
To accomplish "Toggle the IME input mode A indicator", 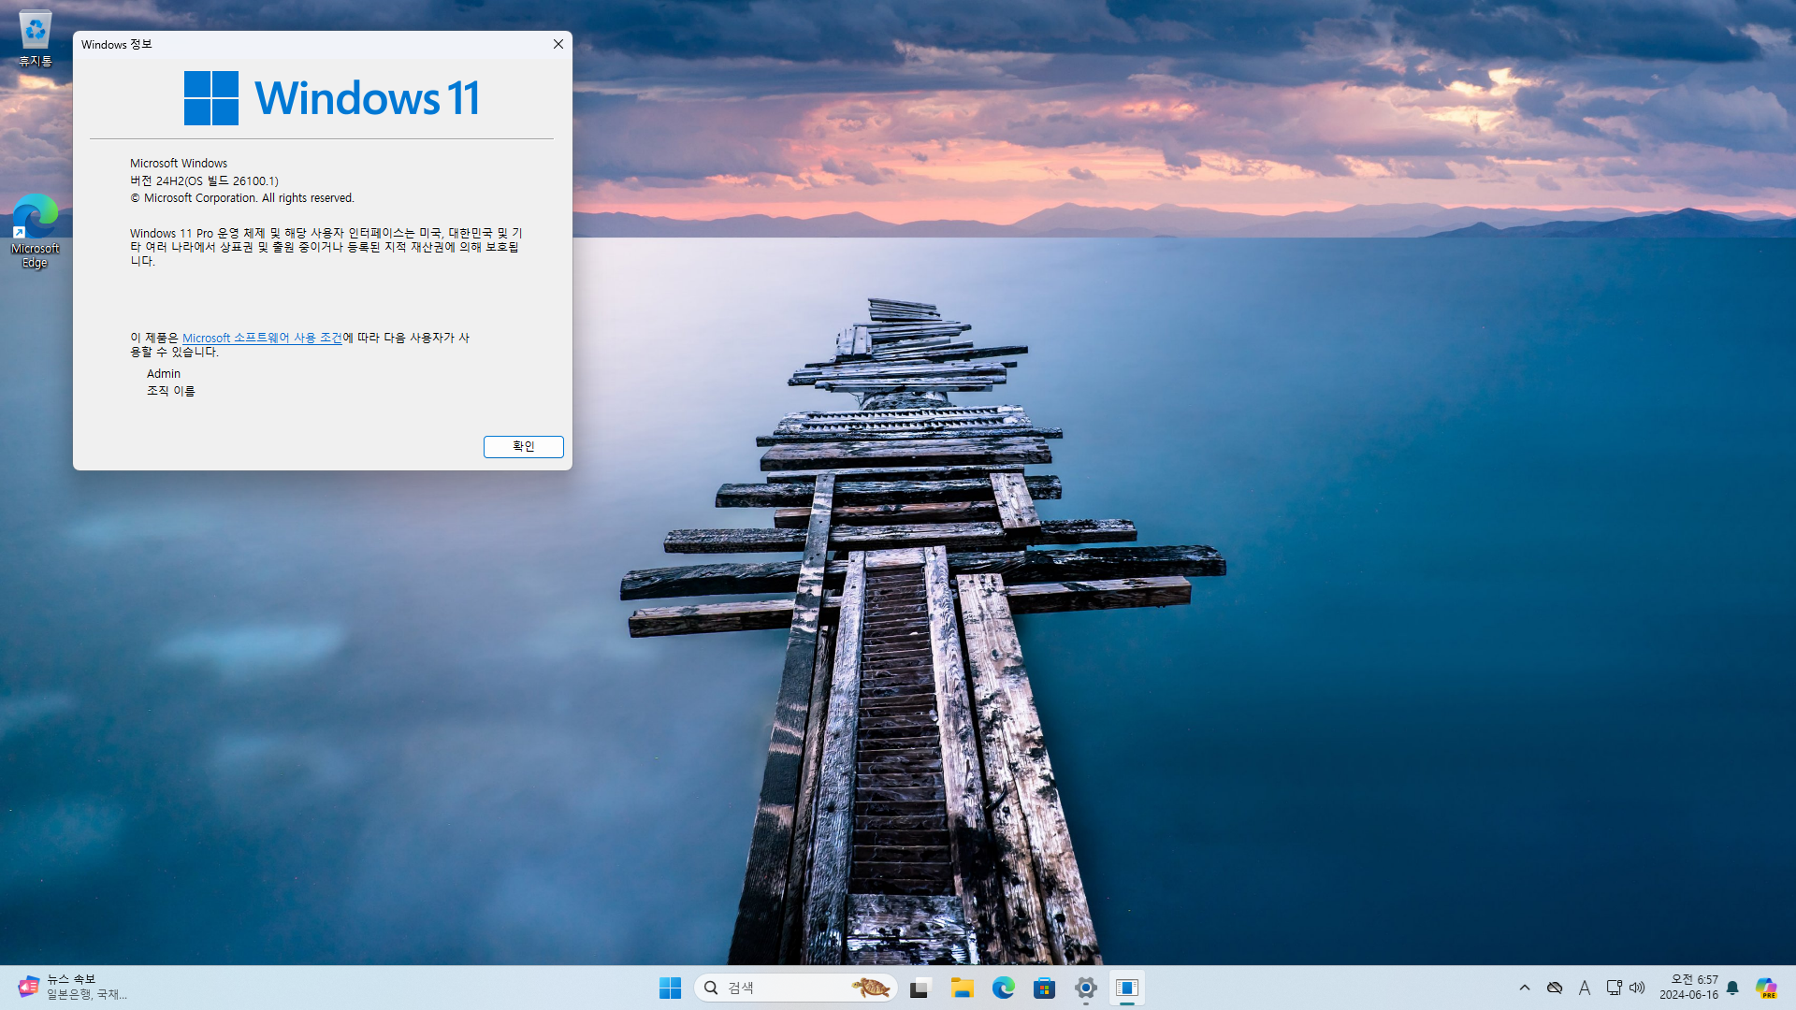I will coord(1585,988).
